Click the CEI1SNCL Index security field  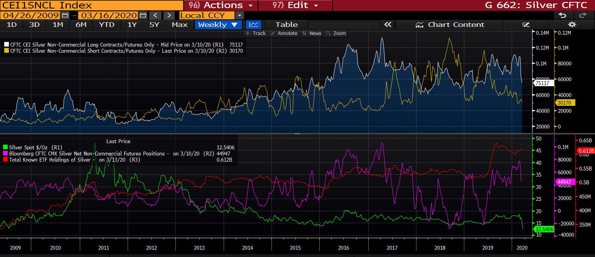coord(91,5)
